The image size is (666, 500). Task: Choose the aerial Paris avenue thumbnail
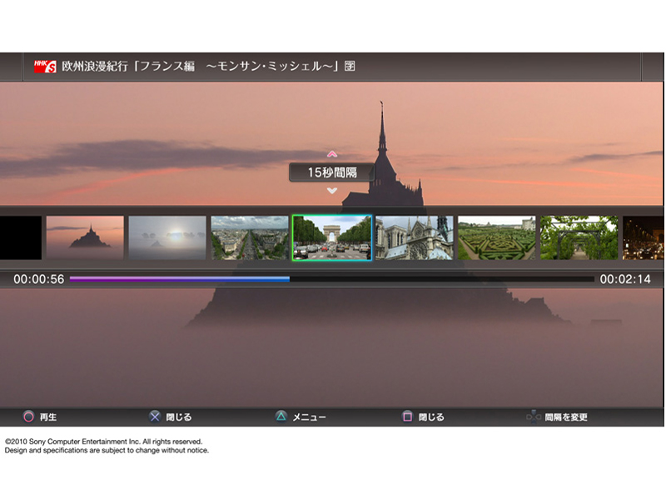point(250,237)
